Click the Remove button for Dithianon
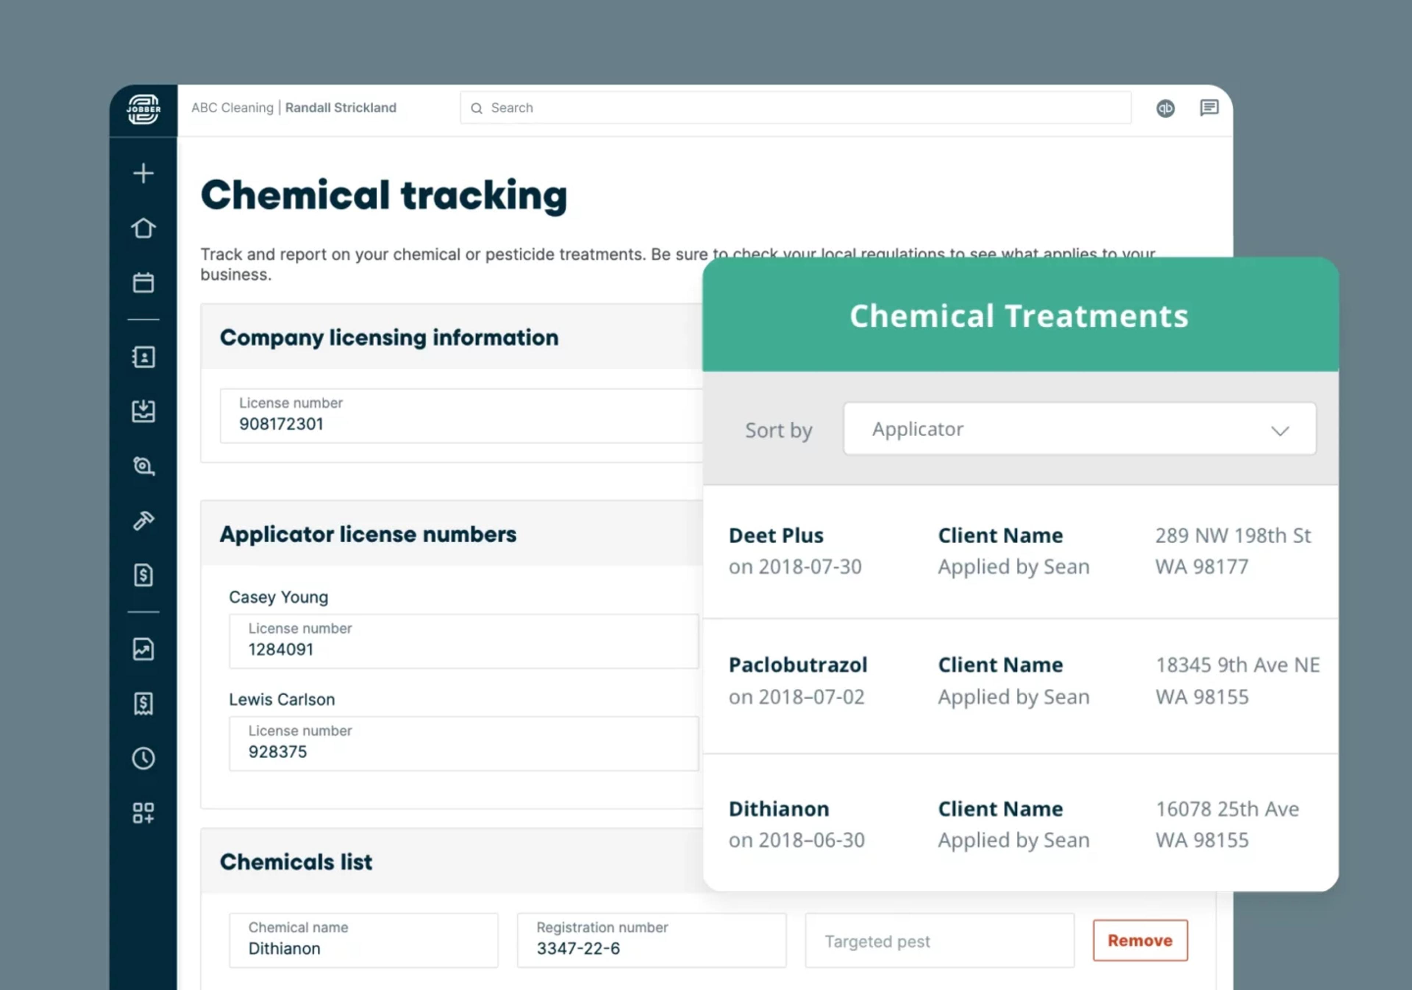The image size is (1412, 990). click(x=1140, y=940)
